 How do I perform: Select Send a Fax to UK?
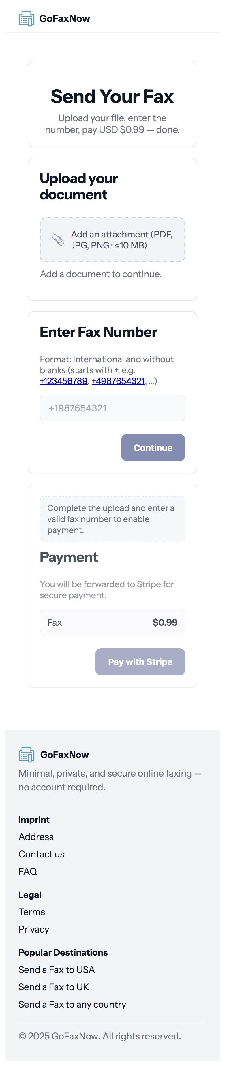pyautogui.click(x=53, y=987)
